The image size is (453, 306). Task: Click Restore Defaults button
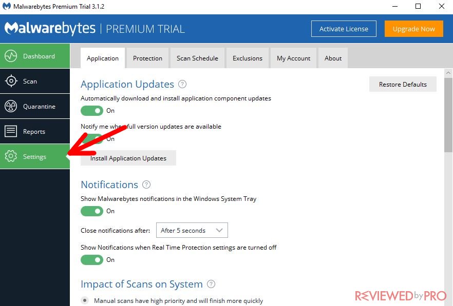click(x=403, y=84)
